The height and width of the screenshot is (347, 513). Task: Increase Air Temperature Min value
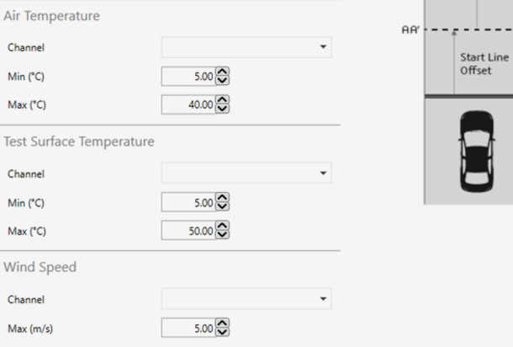coord(223,72)
